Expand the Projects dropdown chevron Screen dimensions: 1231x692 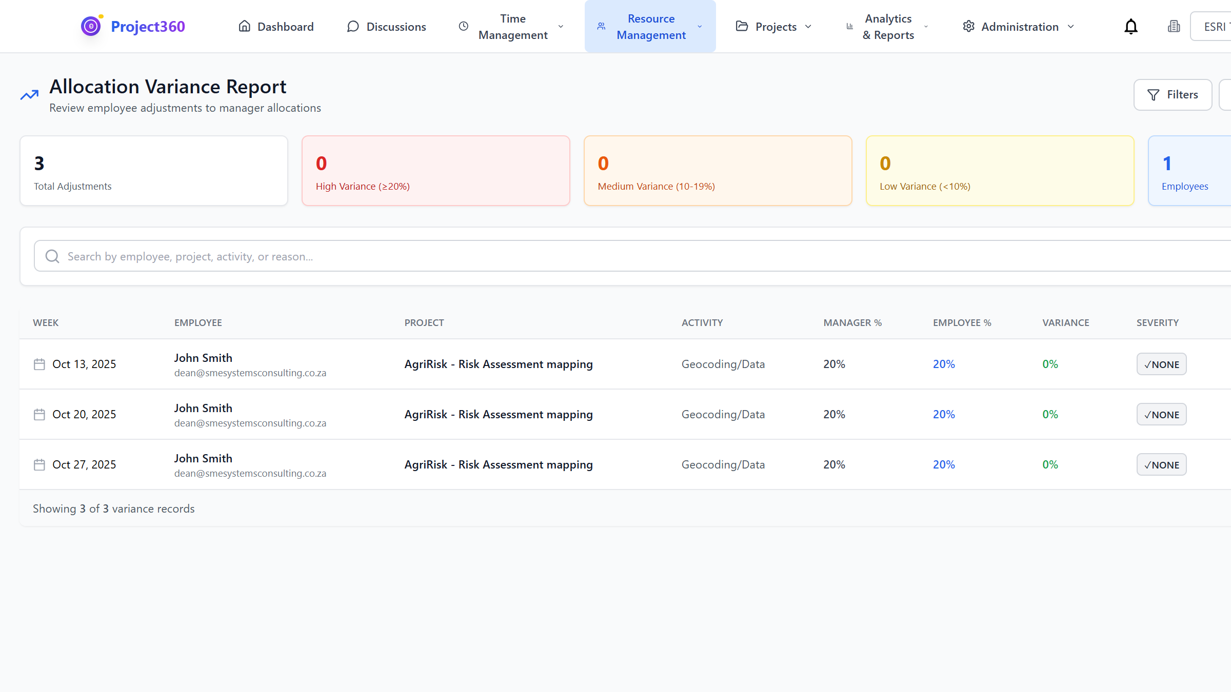pyautogui.click(x=808, y=26)
